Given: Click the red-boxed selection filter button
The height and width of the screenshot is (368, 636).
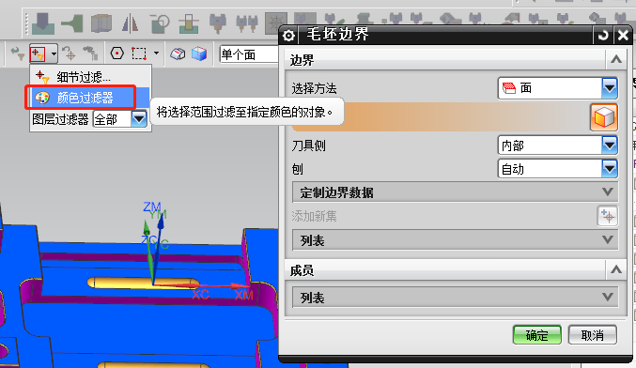Looking at the screenshot, I should point(38,54).
